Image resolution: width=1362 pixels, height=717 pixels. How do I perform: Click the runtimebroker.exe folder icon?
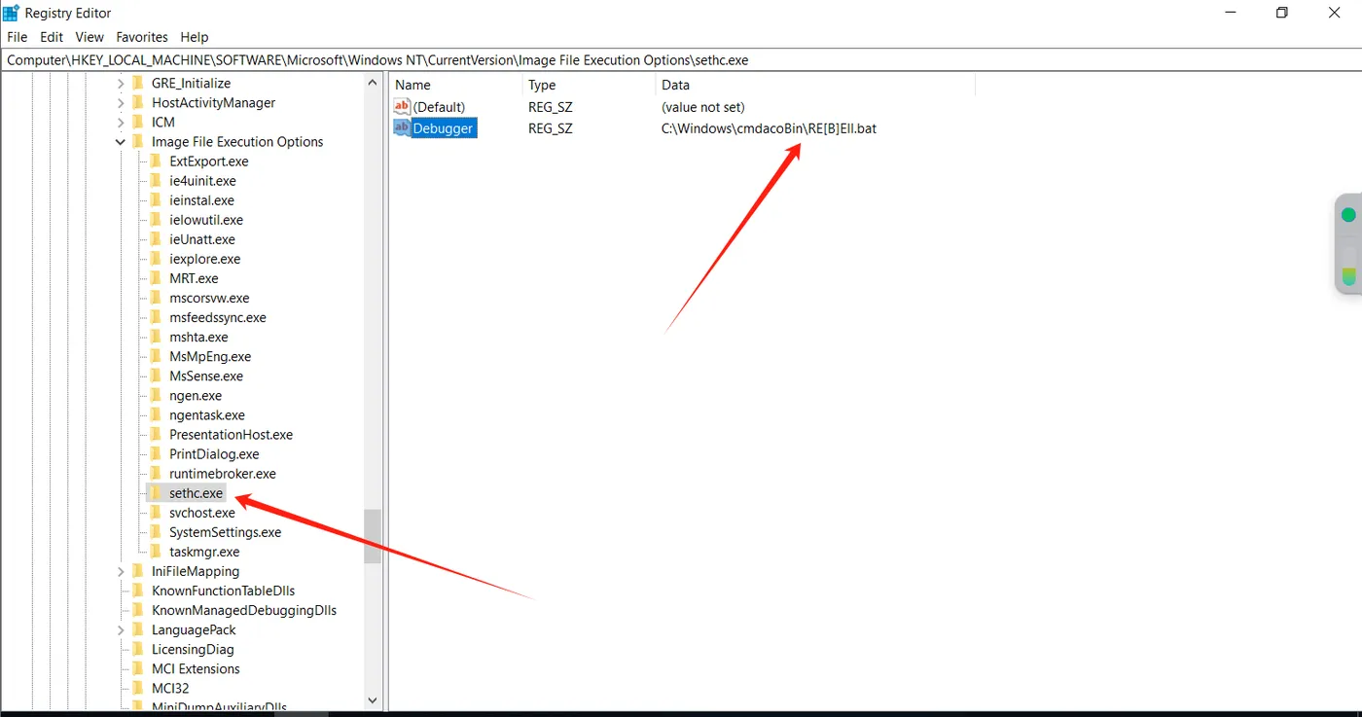156,472
